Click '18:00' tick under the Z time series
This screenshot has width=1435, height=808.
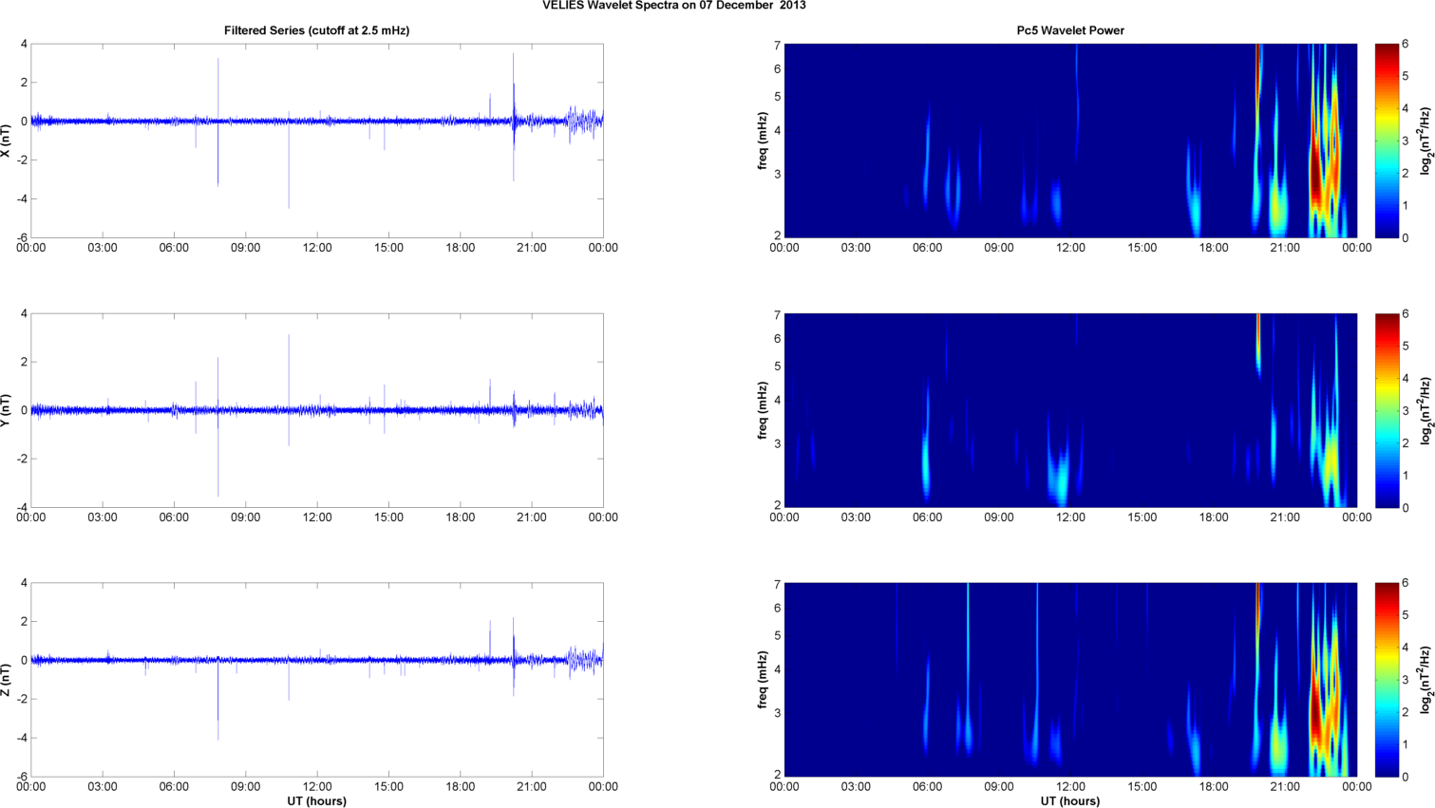point(461,786)
